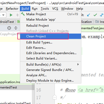
Task: Click the Apply Changes lightning icon
Action: [18, 15]
